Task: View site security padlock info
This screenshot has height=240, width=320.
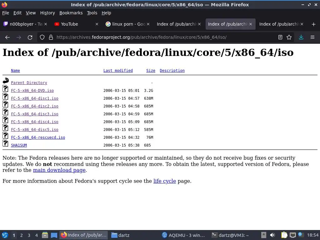Action: click(x=51, y=37)
